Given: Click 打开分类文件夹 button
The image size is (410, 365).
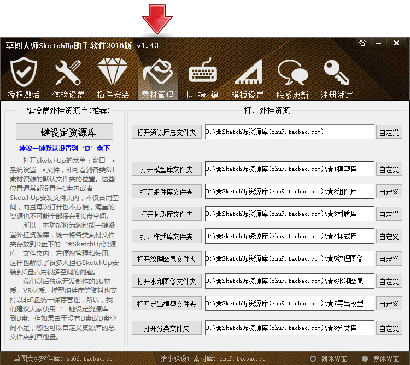Looking at the screenshot, I should click(x=167, y=328).
